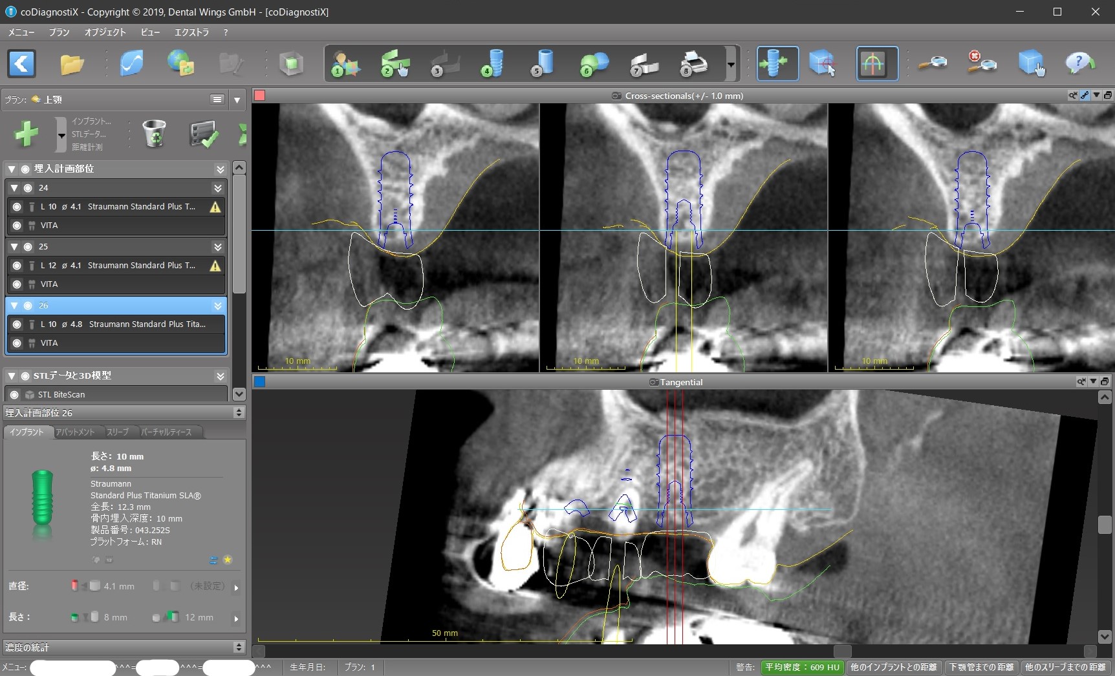Toggle visibility of STL BiteScan
1115x676 pixels.
[14, 395]
